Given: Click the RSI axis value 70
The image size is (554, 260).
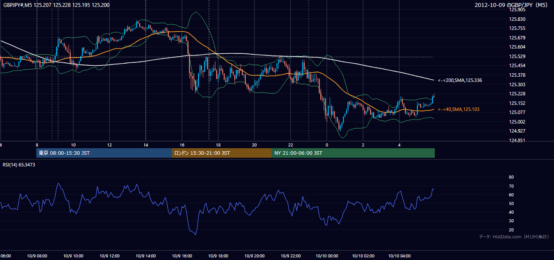Looking at the screenshot, I should (511, 186).
